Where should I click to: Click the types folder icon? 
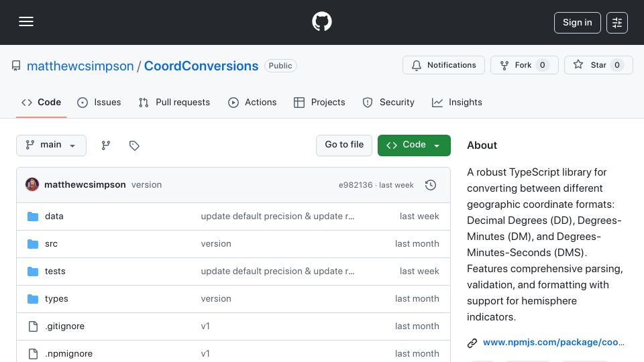coord(33,299)
